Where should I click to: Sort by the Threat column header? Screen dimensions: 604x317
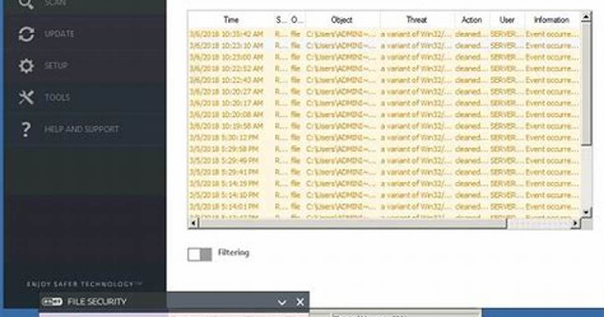(417, 20)
